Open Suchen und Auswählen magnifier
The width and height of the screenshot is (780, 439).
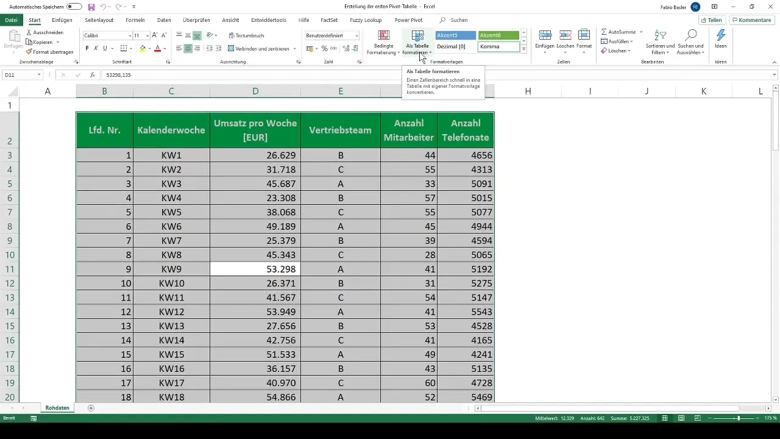[690, 42]
